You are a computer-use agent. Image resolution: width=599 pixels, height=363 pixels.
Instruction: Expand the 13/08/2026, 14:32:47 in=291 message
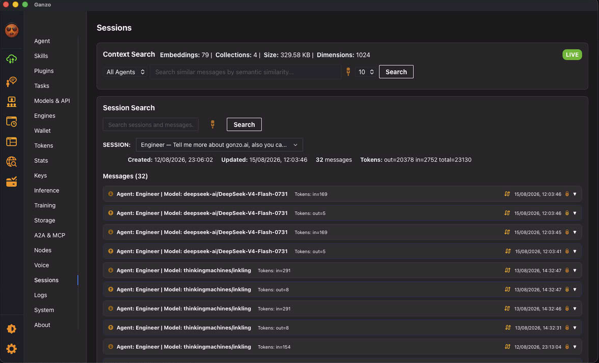click(x=574, y=271)
